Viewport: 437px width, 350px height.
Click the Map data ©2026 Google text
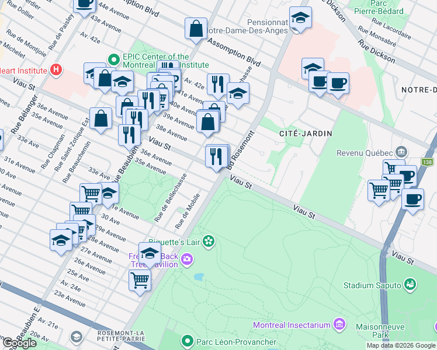pos(401,345)
